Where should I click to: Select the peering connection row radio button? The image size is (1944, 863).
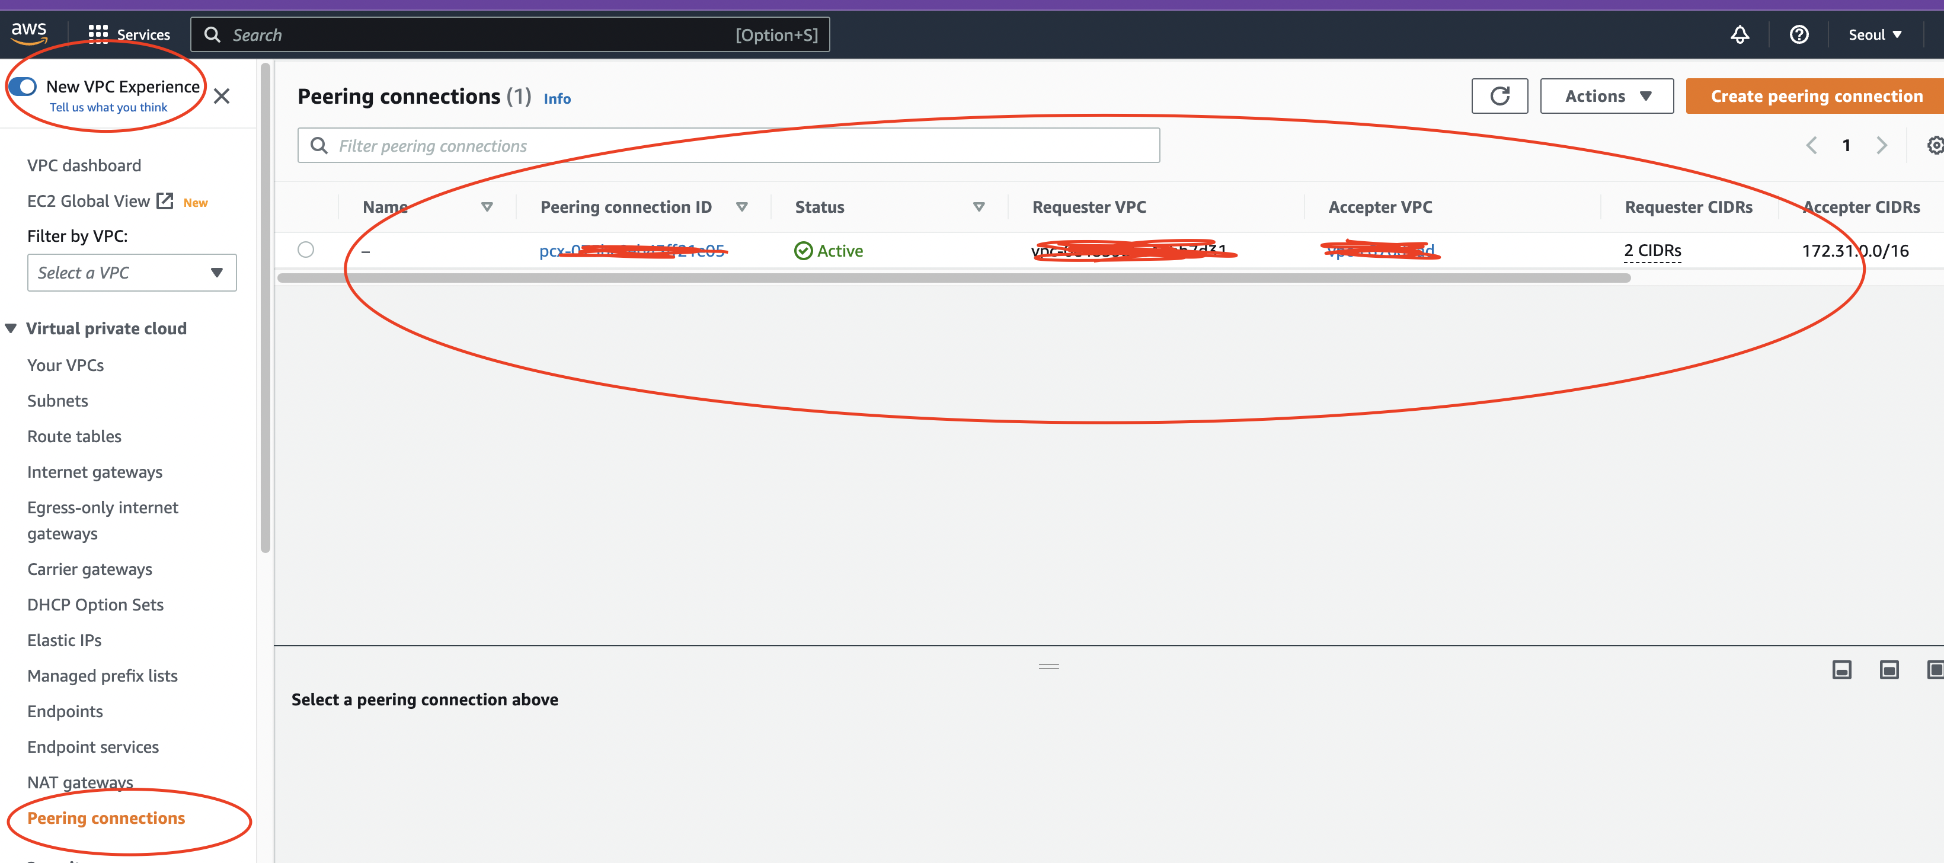(x=306, y=250)
